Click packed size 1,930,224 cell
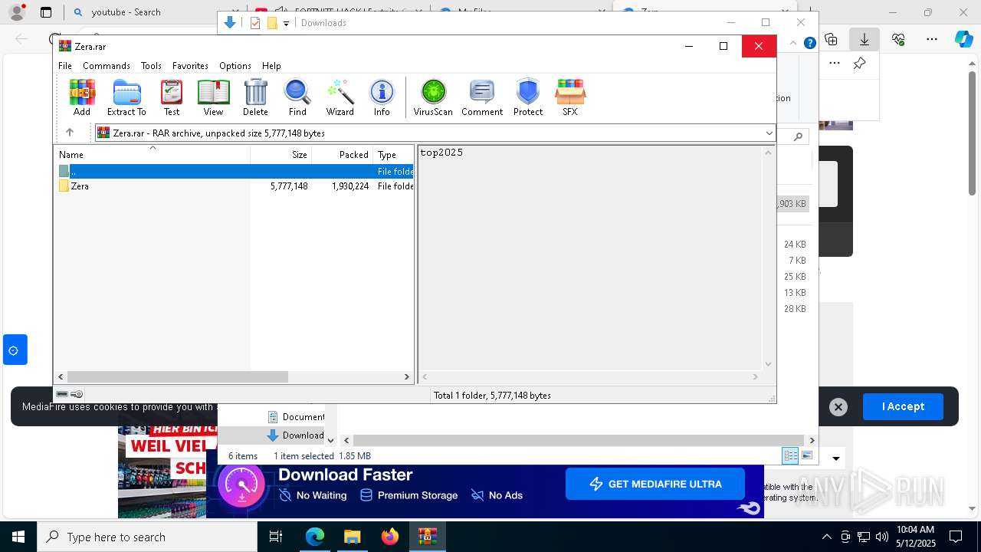Screen dimensions: 981x552 (350, 186)
